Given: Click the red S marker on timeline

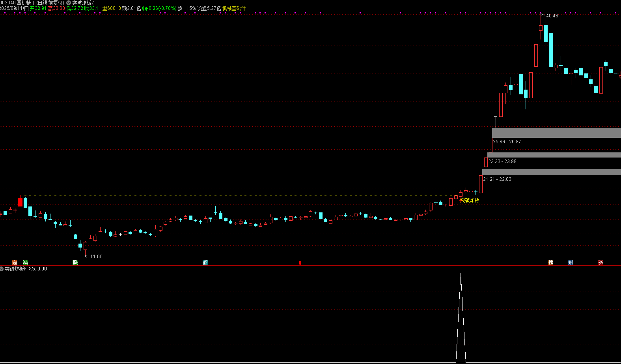Looking at the screenshot, I should pyautogui.click(x=300, y=263).
